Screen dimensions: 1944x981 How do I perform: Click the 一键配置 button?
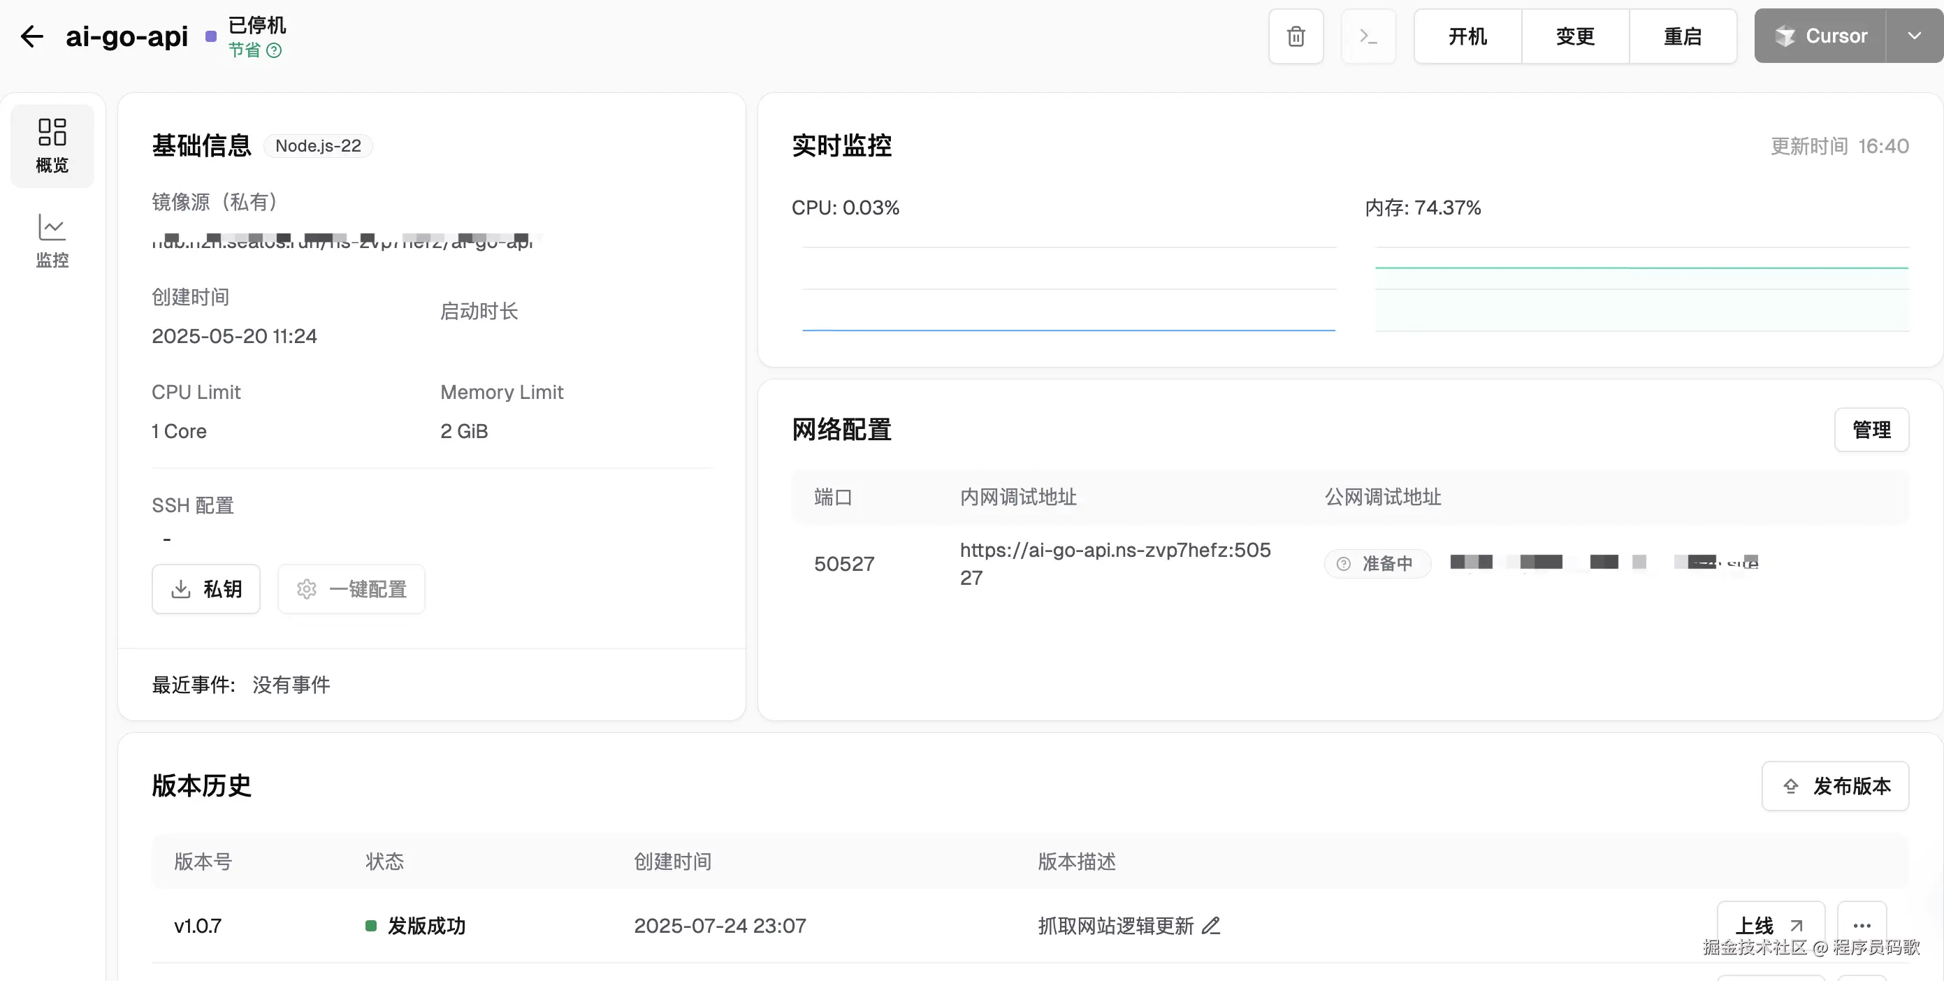[351, 588]
